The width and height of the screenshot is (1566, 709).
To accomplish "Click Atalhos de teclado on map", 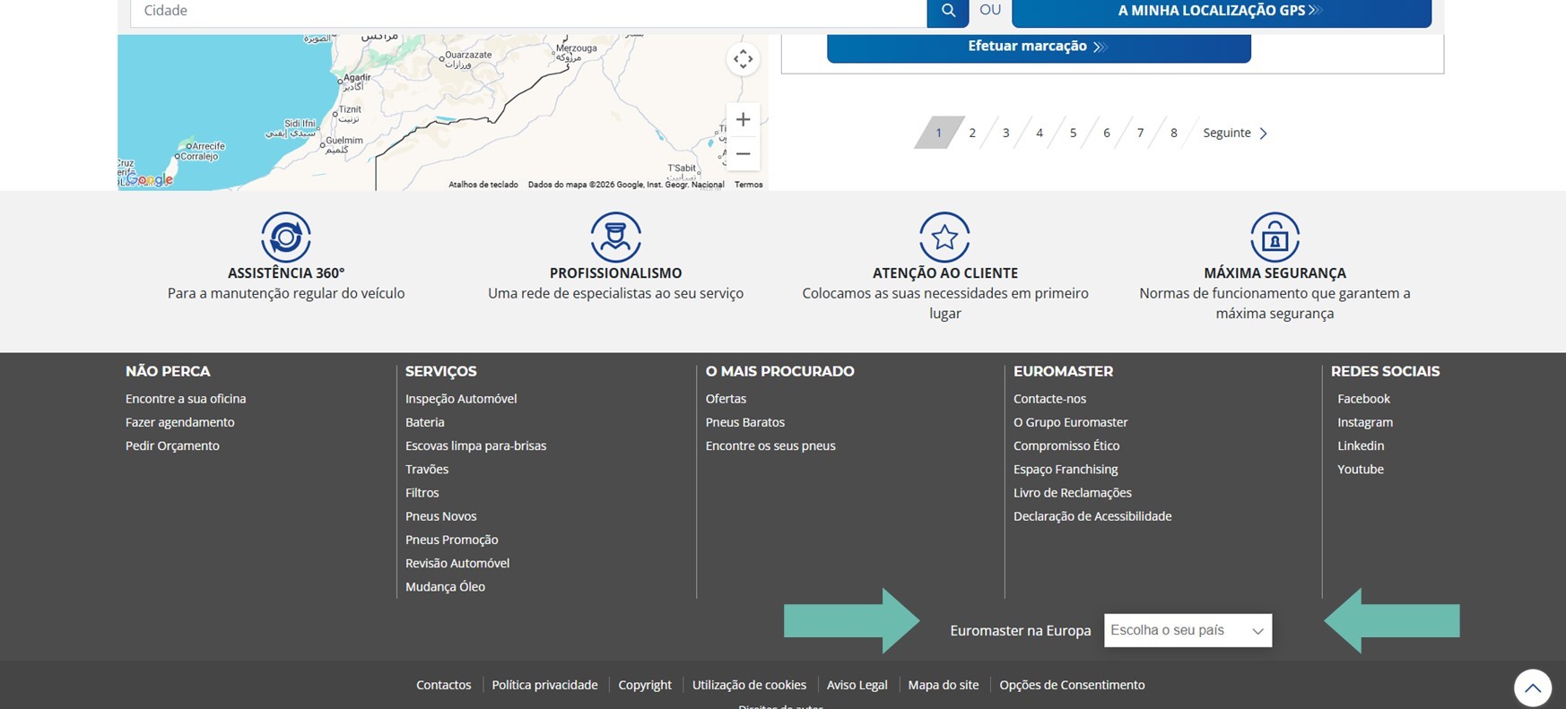I will tap(483, 185).
